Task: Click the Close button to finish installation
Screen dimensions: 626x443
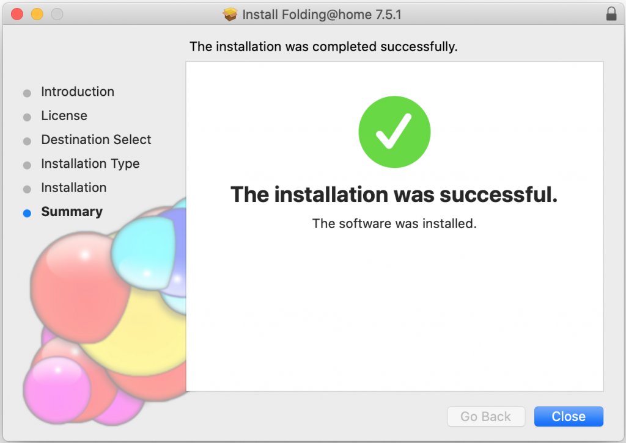Action: 569,416
